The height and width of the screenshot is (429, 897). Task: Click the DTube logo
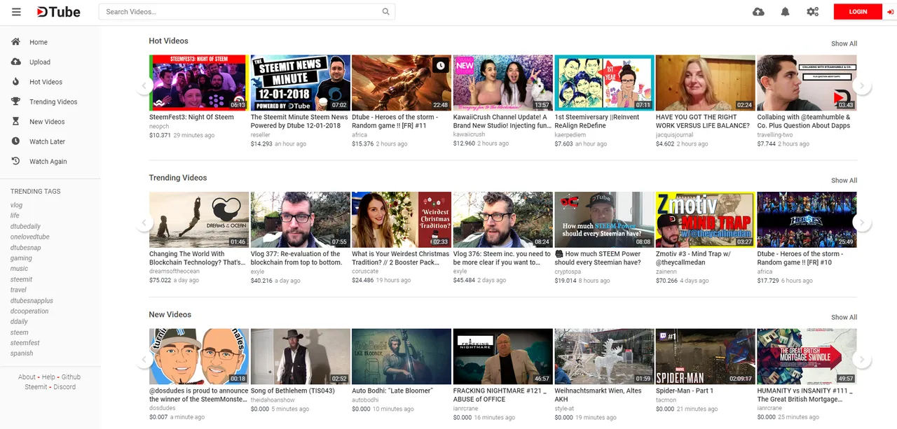[59, 12]
